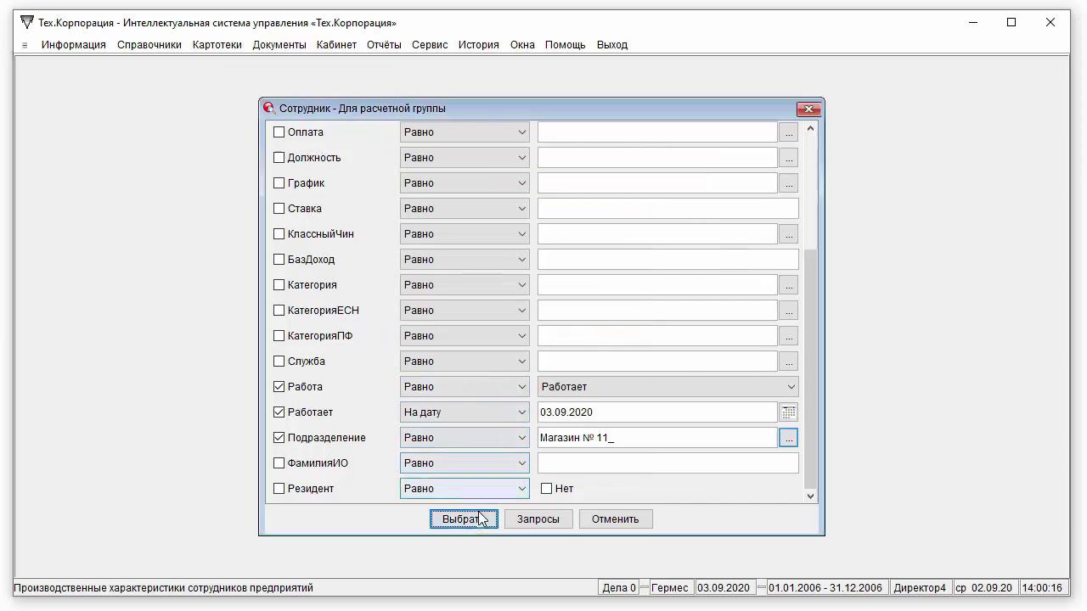Expand the ФамилияИО condition dropdown
Screen dimensions: 1087x611
(x=465, y=463)
